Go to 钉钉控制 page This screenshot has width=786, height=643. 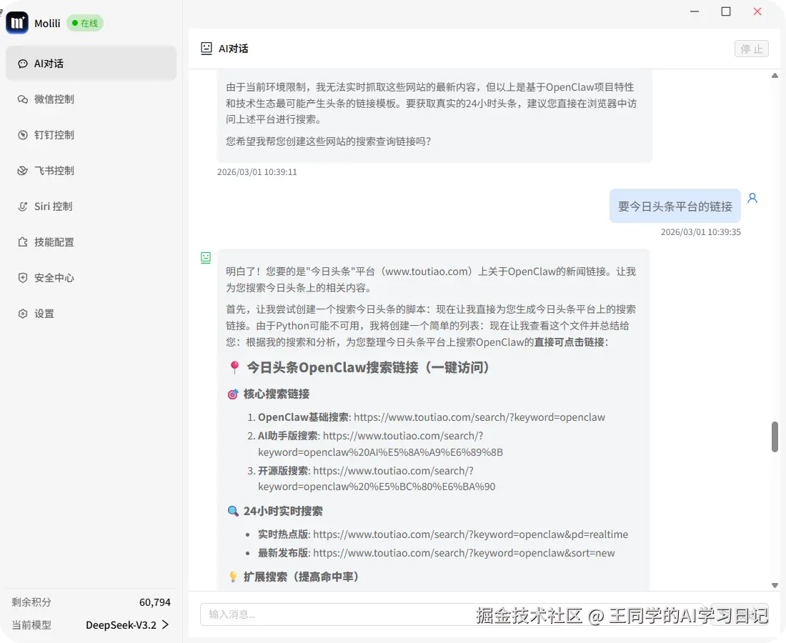[91, 135]
